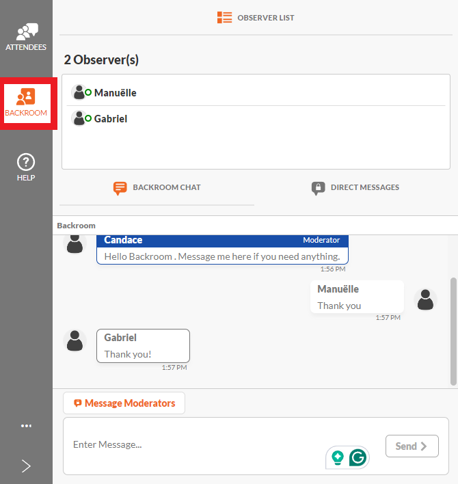Click the locked Direct Messages icon
Image resolution: width=458 pixels, height=484 pixels.
(x=318, y=188)
